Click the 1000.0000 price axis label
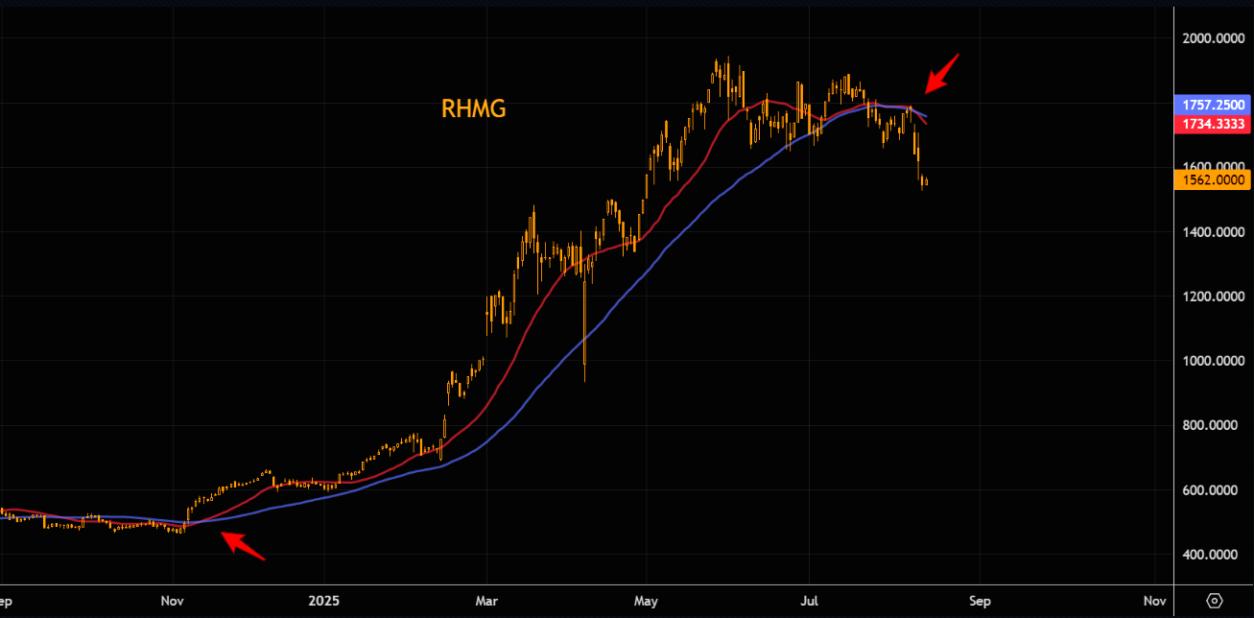Screen dimensions: 1254x618 coord(1211,361)
